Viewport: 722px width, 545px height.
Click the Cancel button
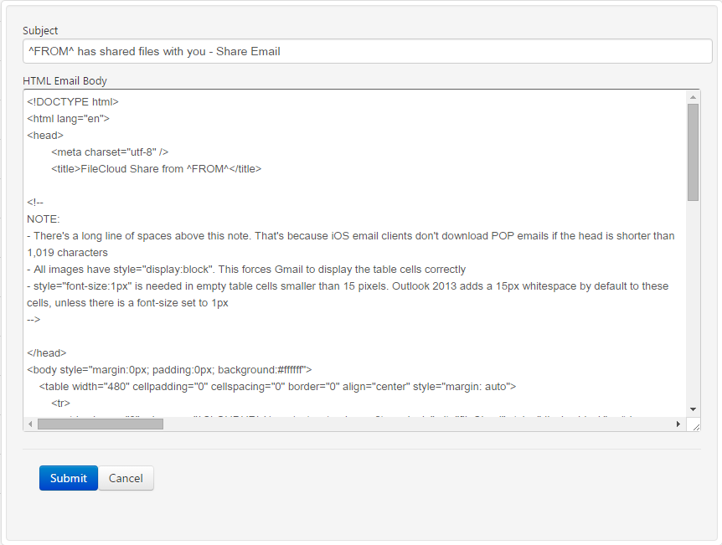(126, 478)
